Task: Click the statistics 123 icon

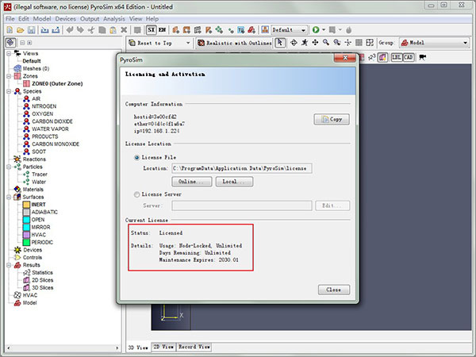Action: [x=372, y=57]
